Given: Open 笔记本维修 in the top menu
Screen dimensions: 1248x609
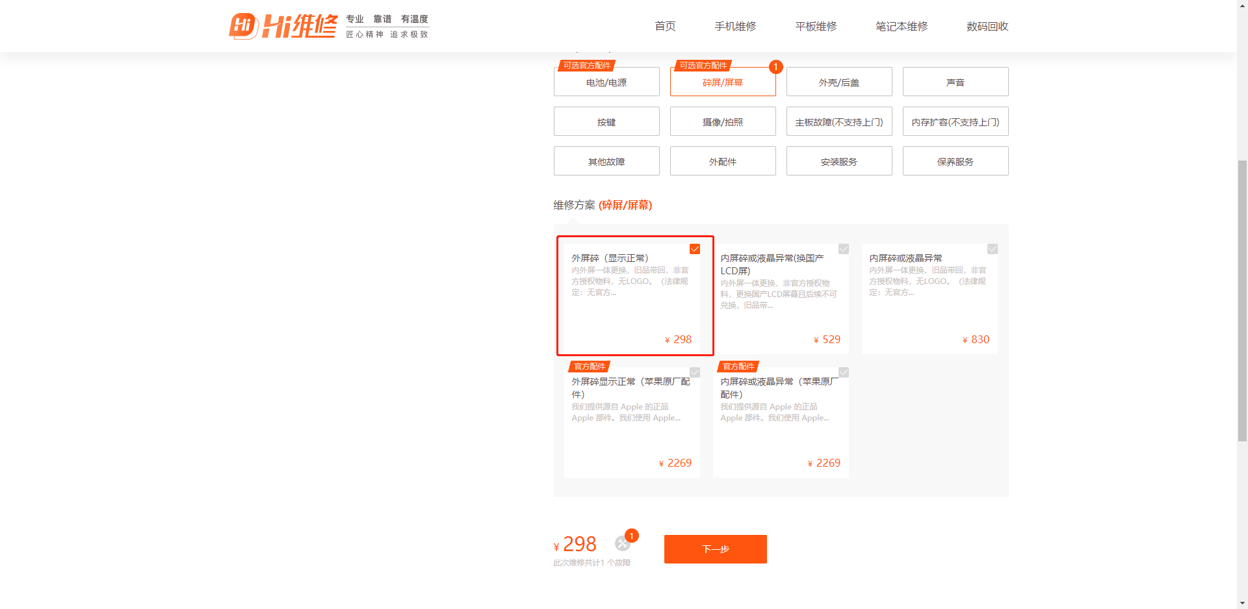Looking at the screenshot, I should [x=902, y=26].
